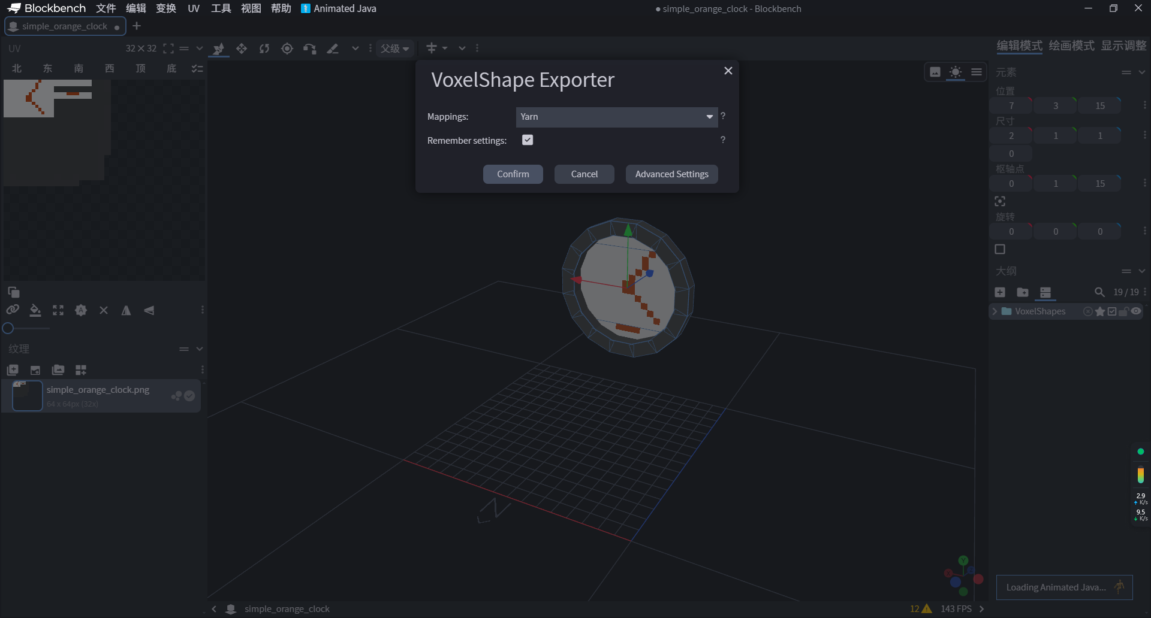Show help for the Mappings option
1151x618 pixels.
(x=723, y=116)
